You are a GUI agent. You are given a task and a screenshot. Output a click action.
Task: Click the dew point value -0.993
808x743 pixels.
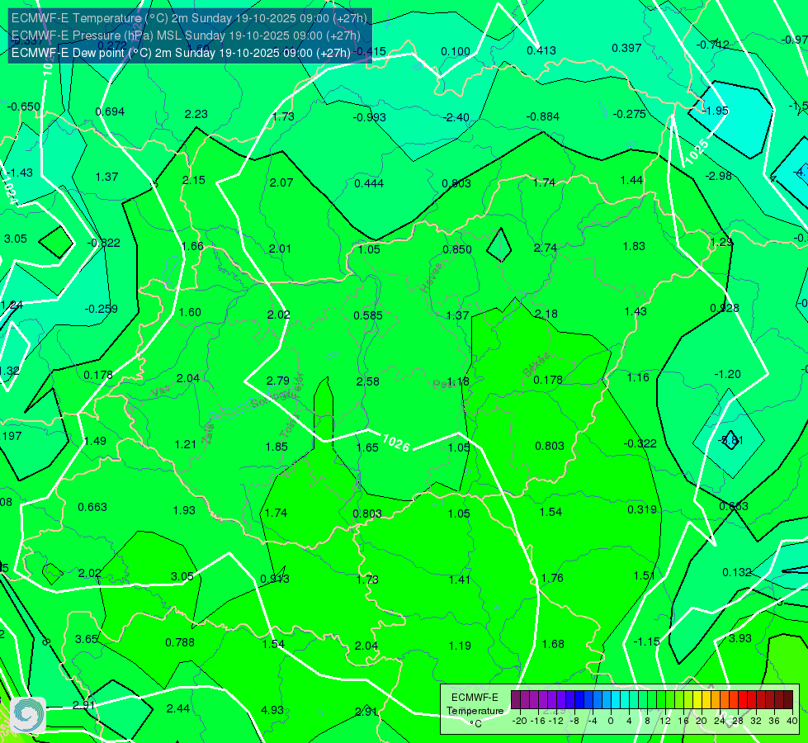(369, 117)
